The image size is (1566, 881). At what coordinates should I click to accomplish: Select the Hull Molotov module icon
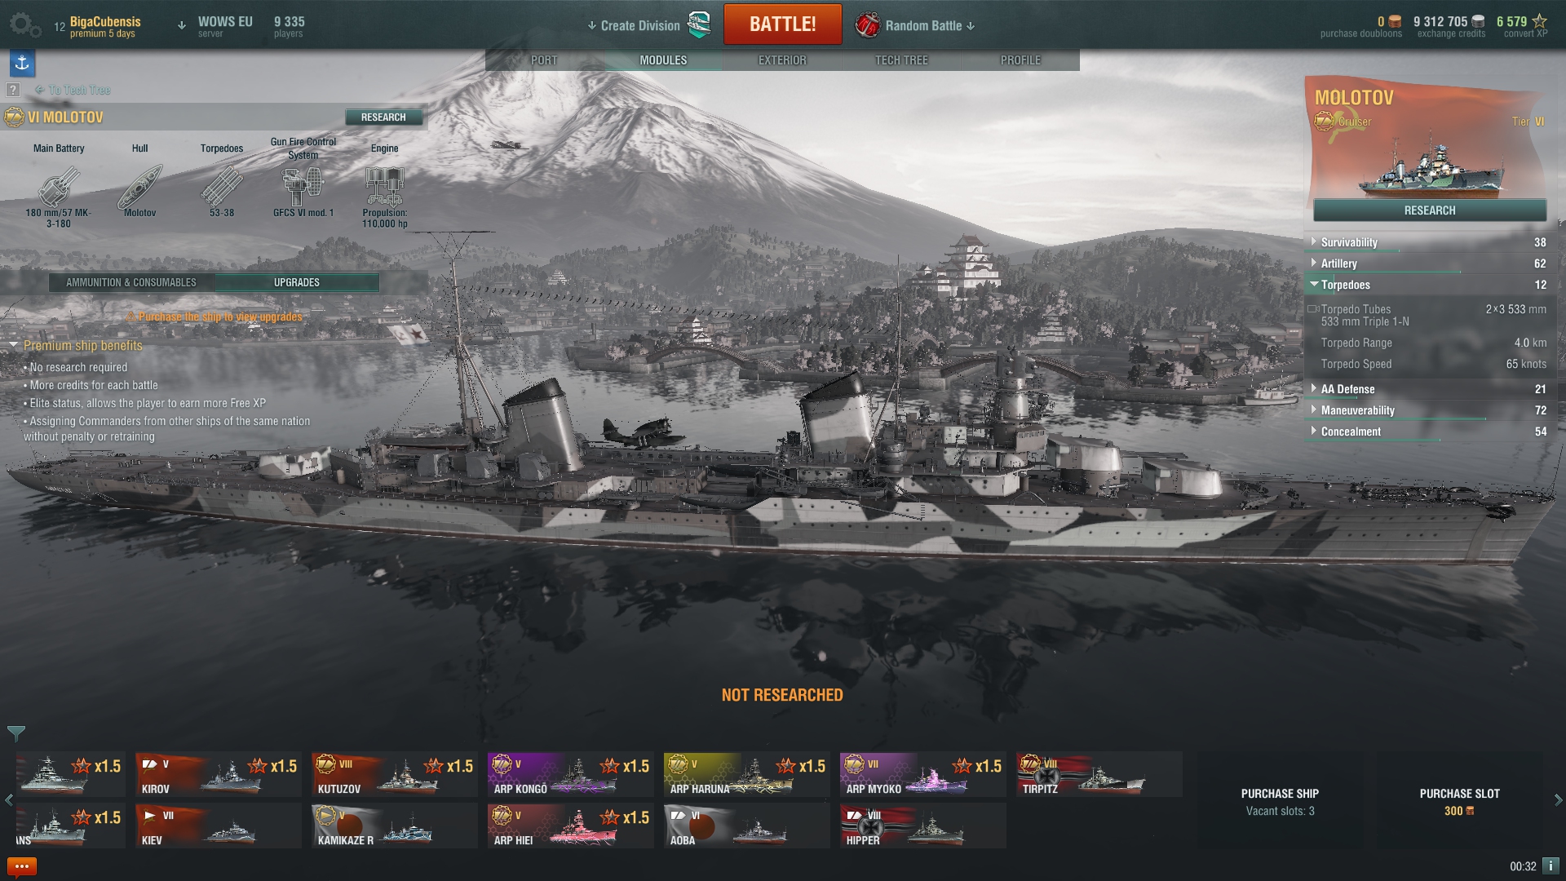pos(140,187)
